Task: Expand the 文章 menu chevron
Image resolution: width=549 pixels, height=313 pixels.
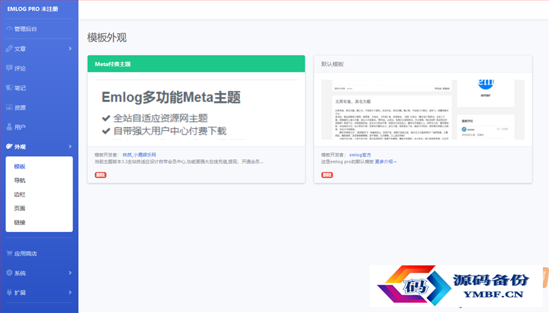Action: point(70,49)
